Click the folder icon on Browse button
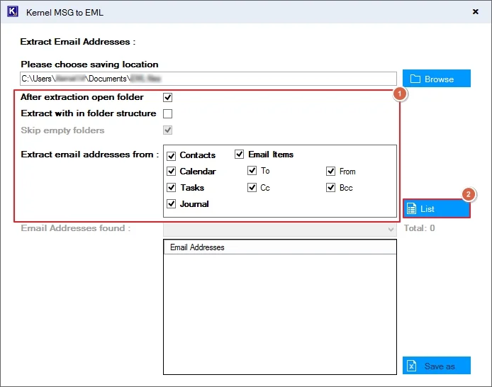 click(415, 79)
